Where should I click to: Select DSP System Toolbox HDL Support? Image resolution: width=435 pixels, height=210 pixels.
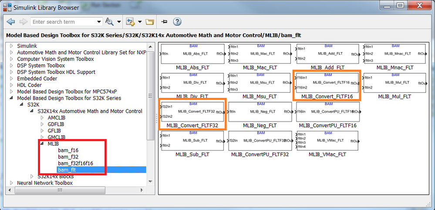click(x=56, y=72)
